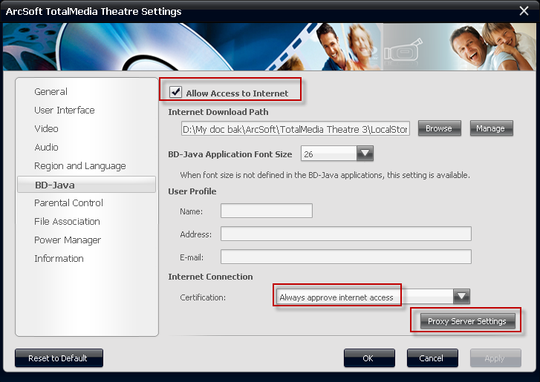Click the User Profile Name field
The height and width of the screenshot is (382, 540).
(267, 211)
